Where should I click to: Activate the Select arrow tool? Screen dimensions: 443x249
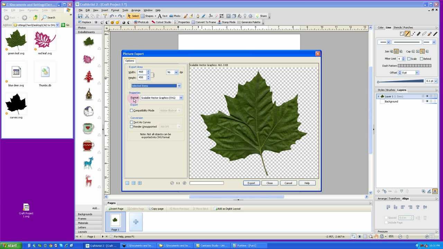pyautogui.click(x=133, y=16)
